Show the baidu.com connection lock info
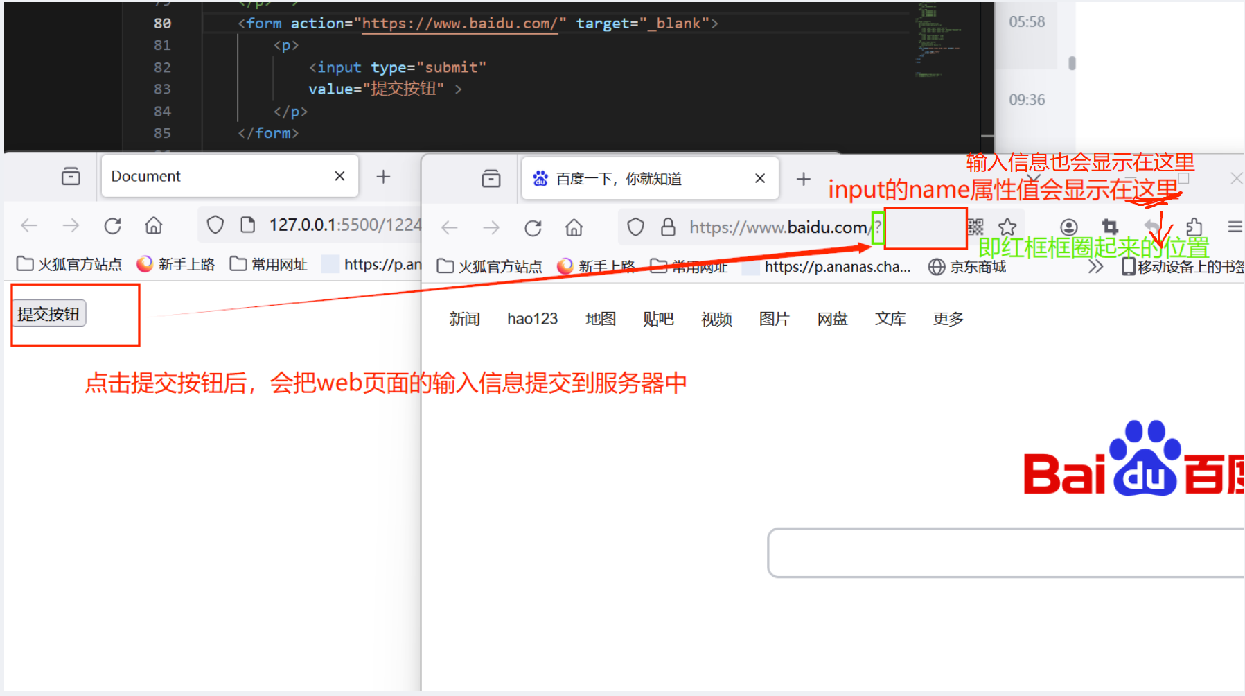This screenshot has width=1245, height=696. tap(668, 227)
